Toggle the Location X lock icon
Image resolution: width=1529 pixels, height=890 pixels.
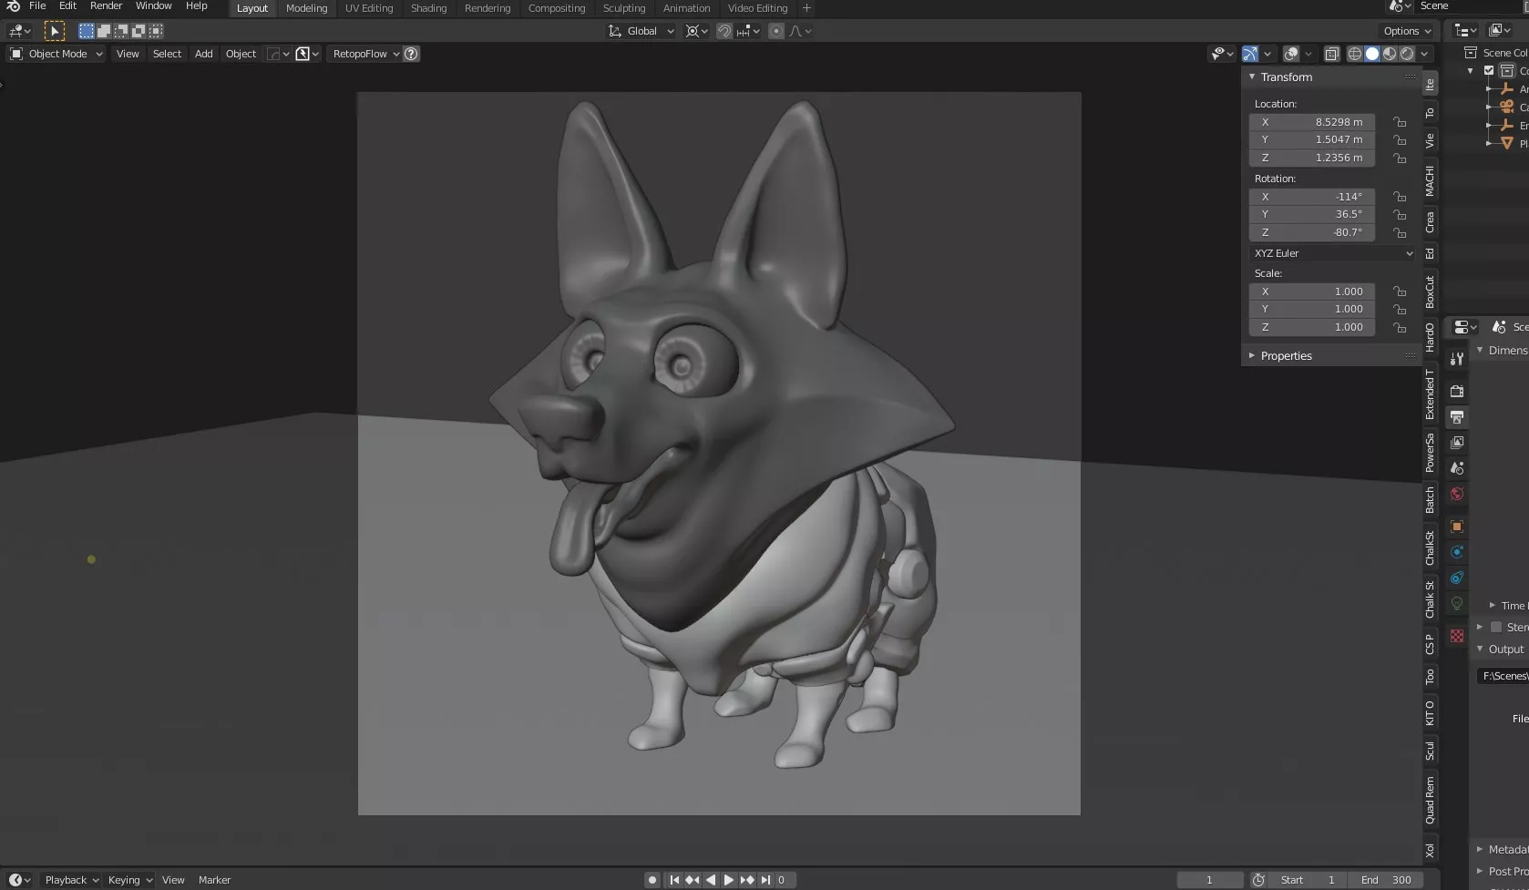(1400, 122)
